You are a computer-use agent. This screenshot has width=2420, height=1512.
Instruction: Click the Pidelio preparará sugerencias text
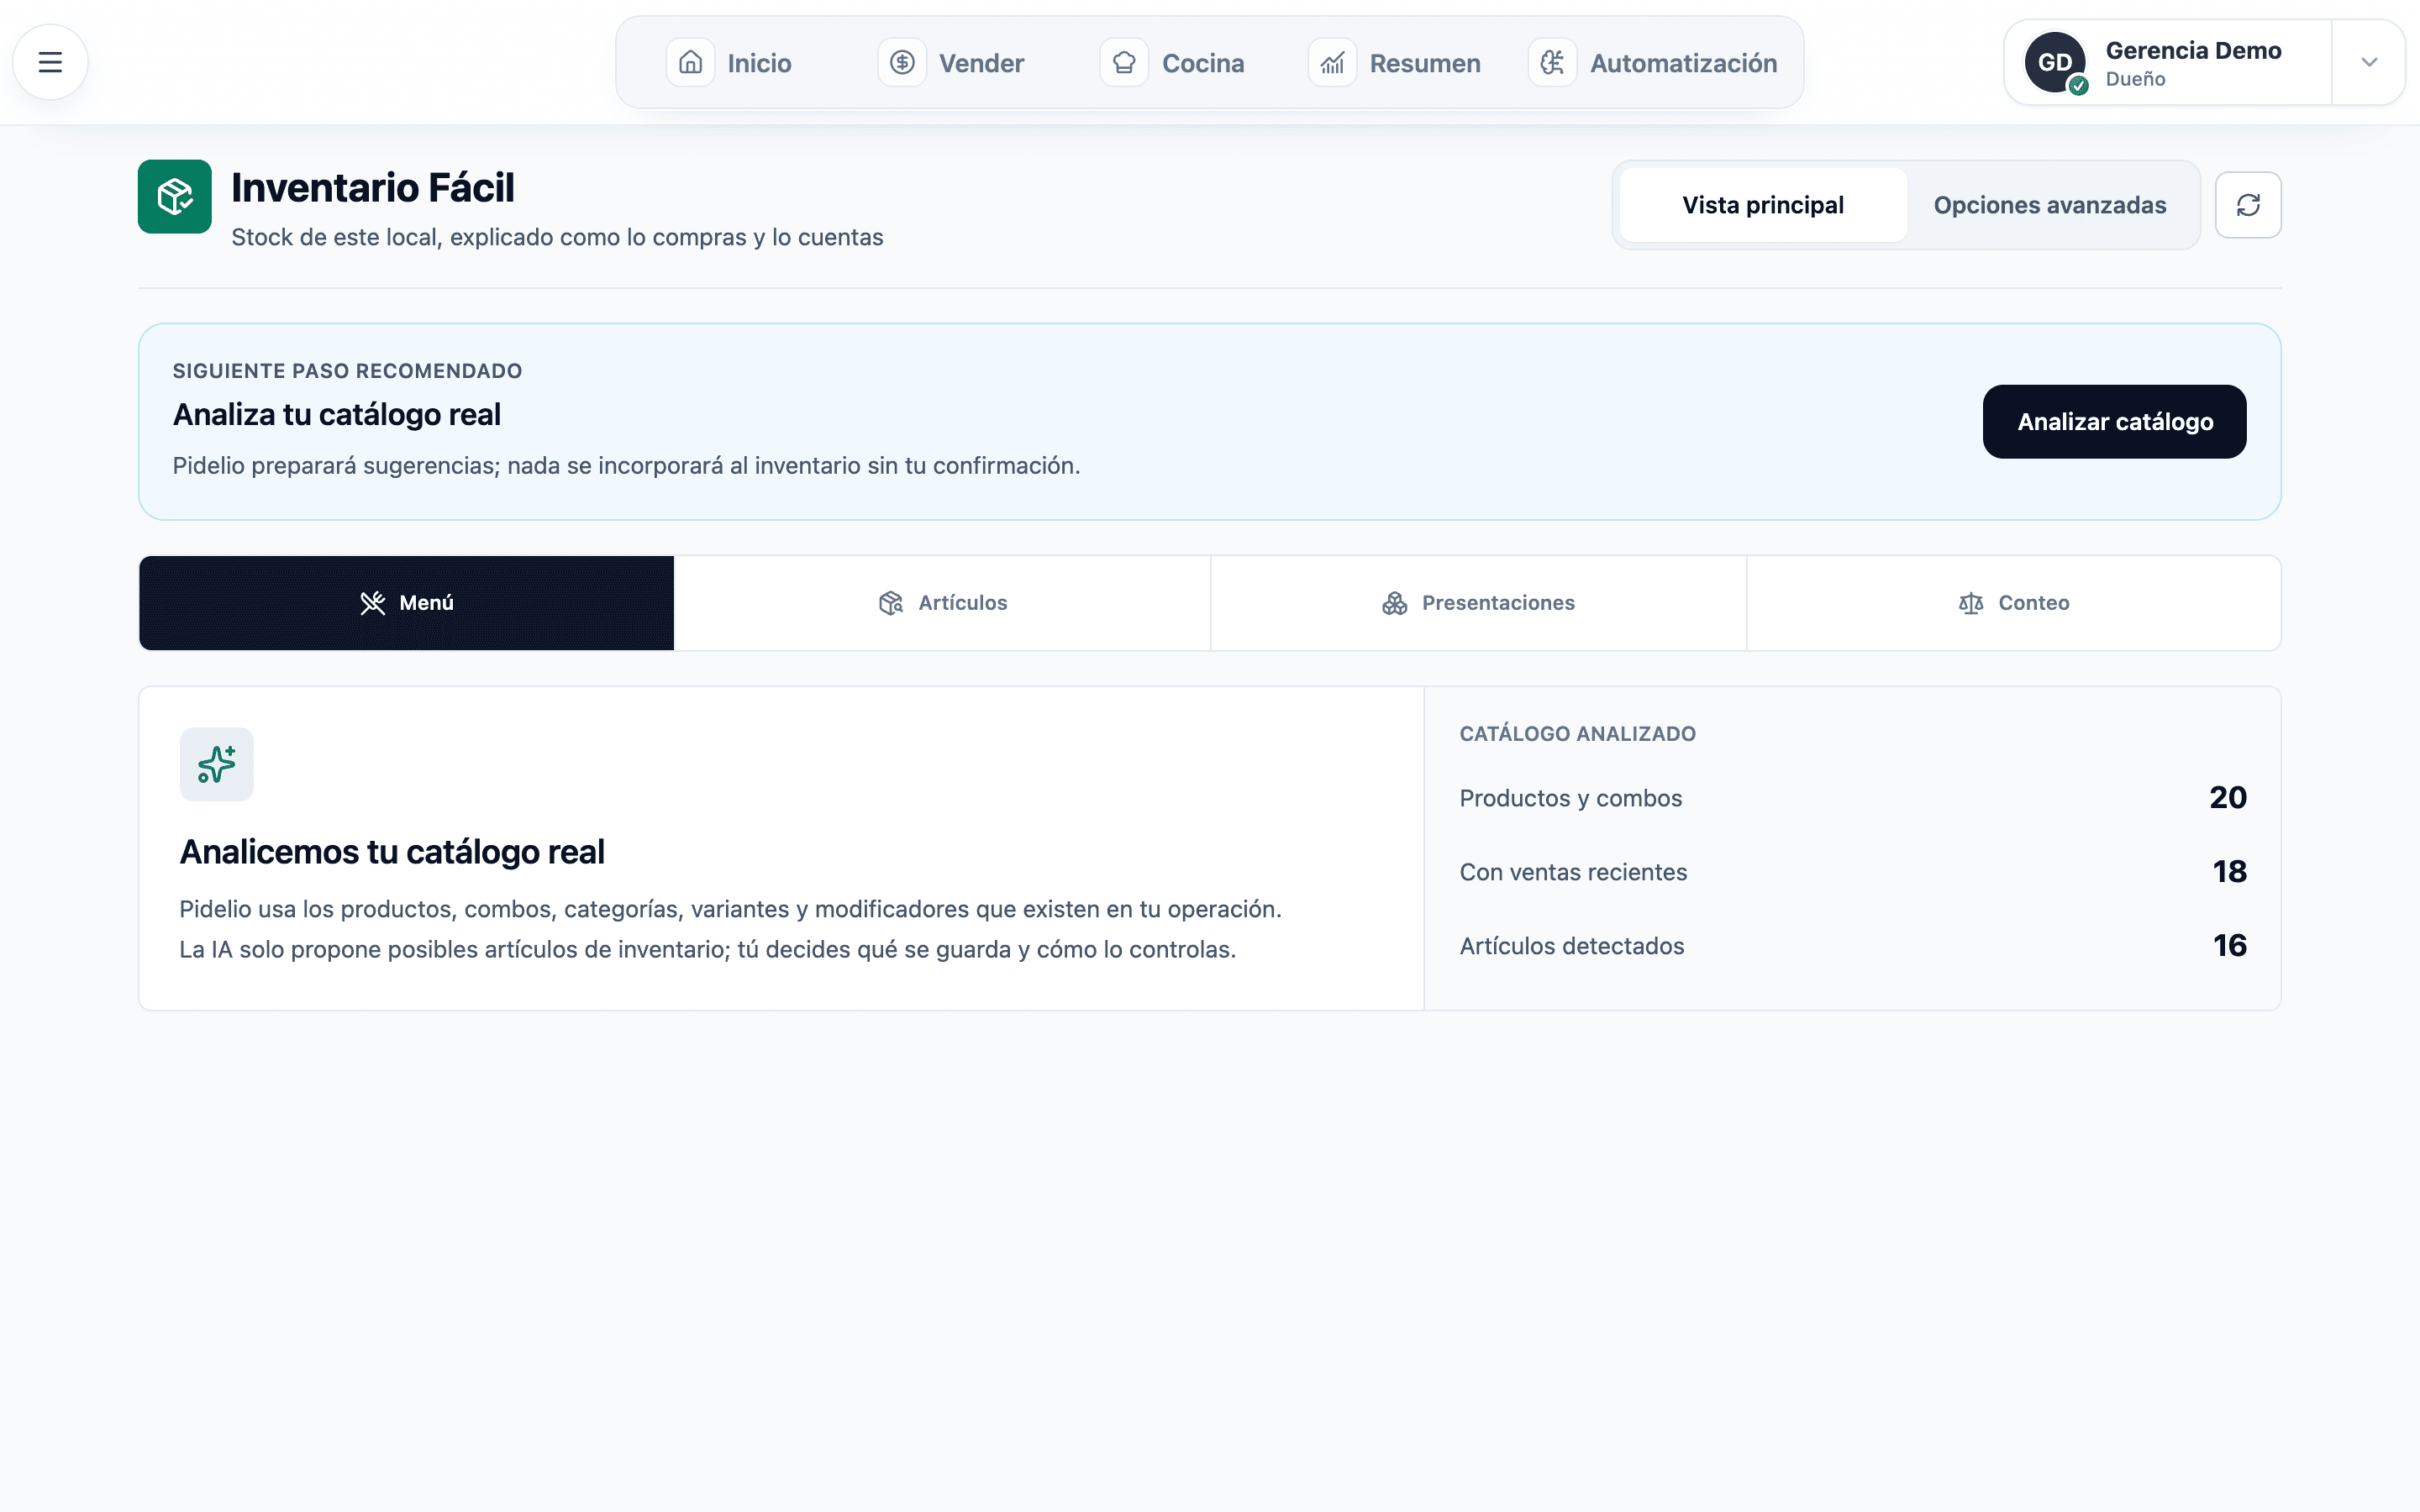click(626, 466)
